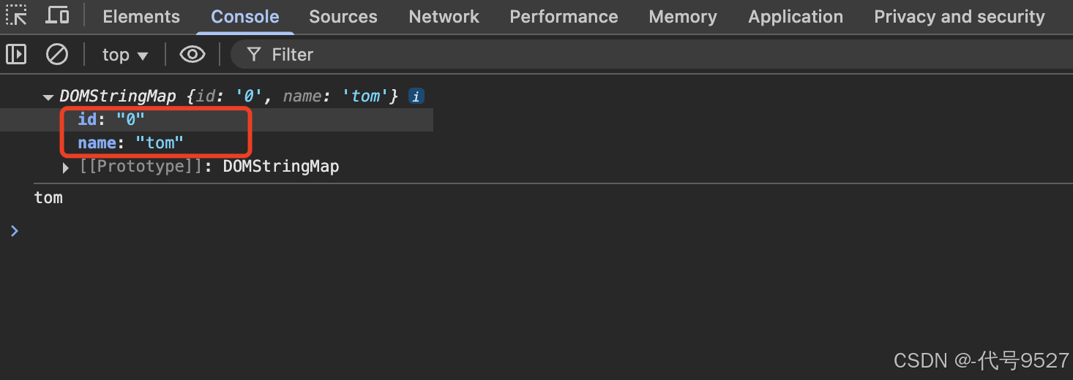The image size is (1073, 380).
Task: Expand the [[Prototype]] entry
Action: click(67, 167)
